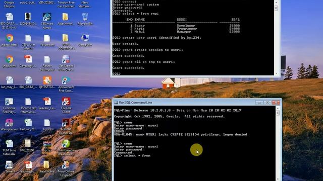Open the PAPA CONTACTS folder
323x181 pixels.
pyautogui.click(x=66, y=38)
